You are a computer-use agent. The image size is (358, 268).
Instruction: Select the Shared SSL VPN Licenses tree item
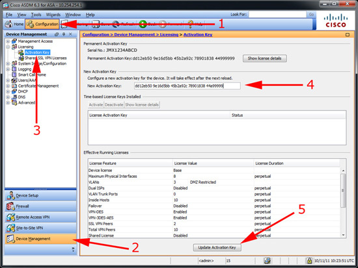click(x=46, y=58)
